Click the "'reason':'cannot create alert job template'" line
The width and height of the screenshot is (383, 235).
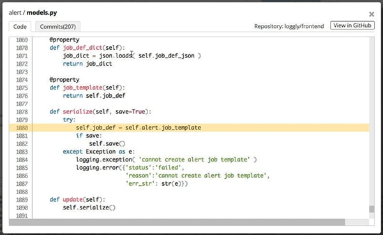198,176
